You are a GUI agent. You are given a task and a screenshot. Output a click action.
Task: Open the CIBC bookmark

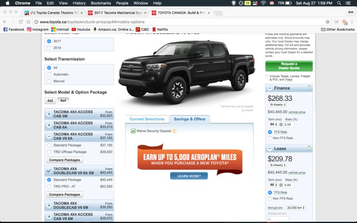point(142,29)
